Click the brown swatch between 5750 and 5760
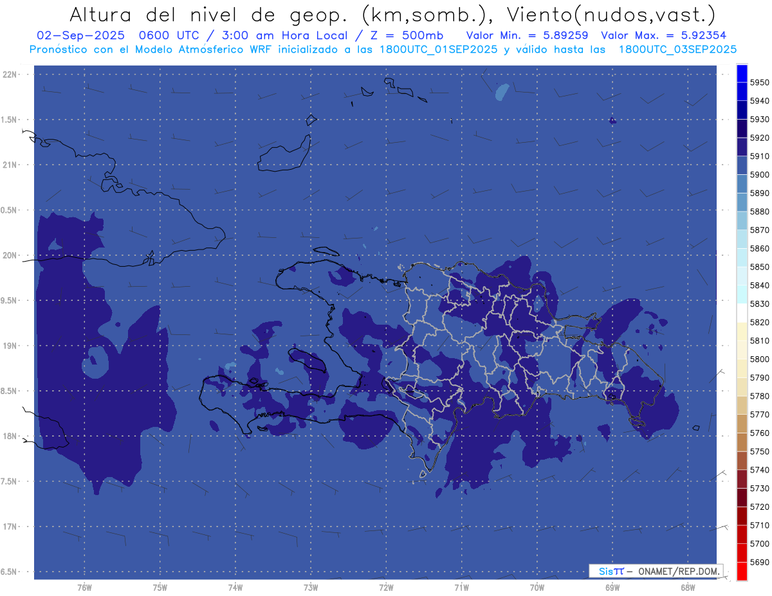The height and width of the screenshot is (596, 772). 742,442
